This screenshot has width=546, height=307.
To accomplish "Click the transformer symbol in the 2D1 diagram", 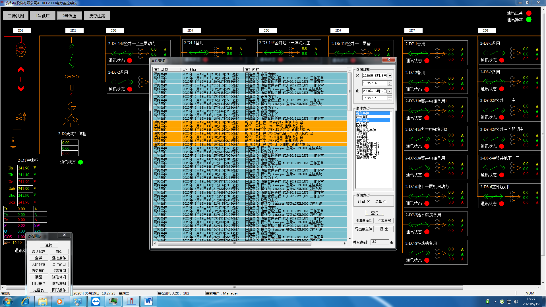I will click(20, 50).
